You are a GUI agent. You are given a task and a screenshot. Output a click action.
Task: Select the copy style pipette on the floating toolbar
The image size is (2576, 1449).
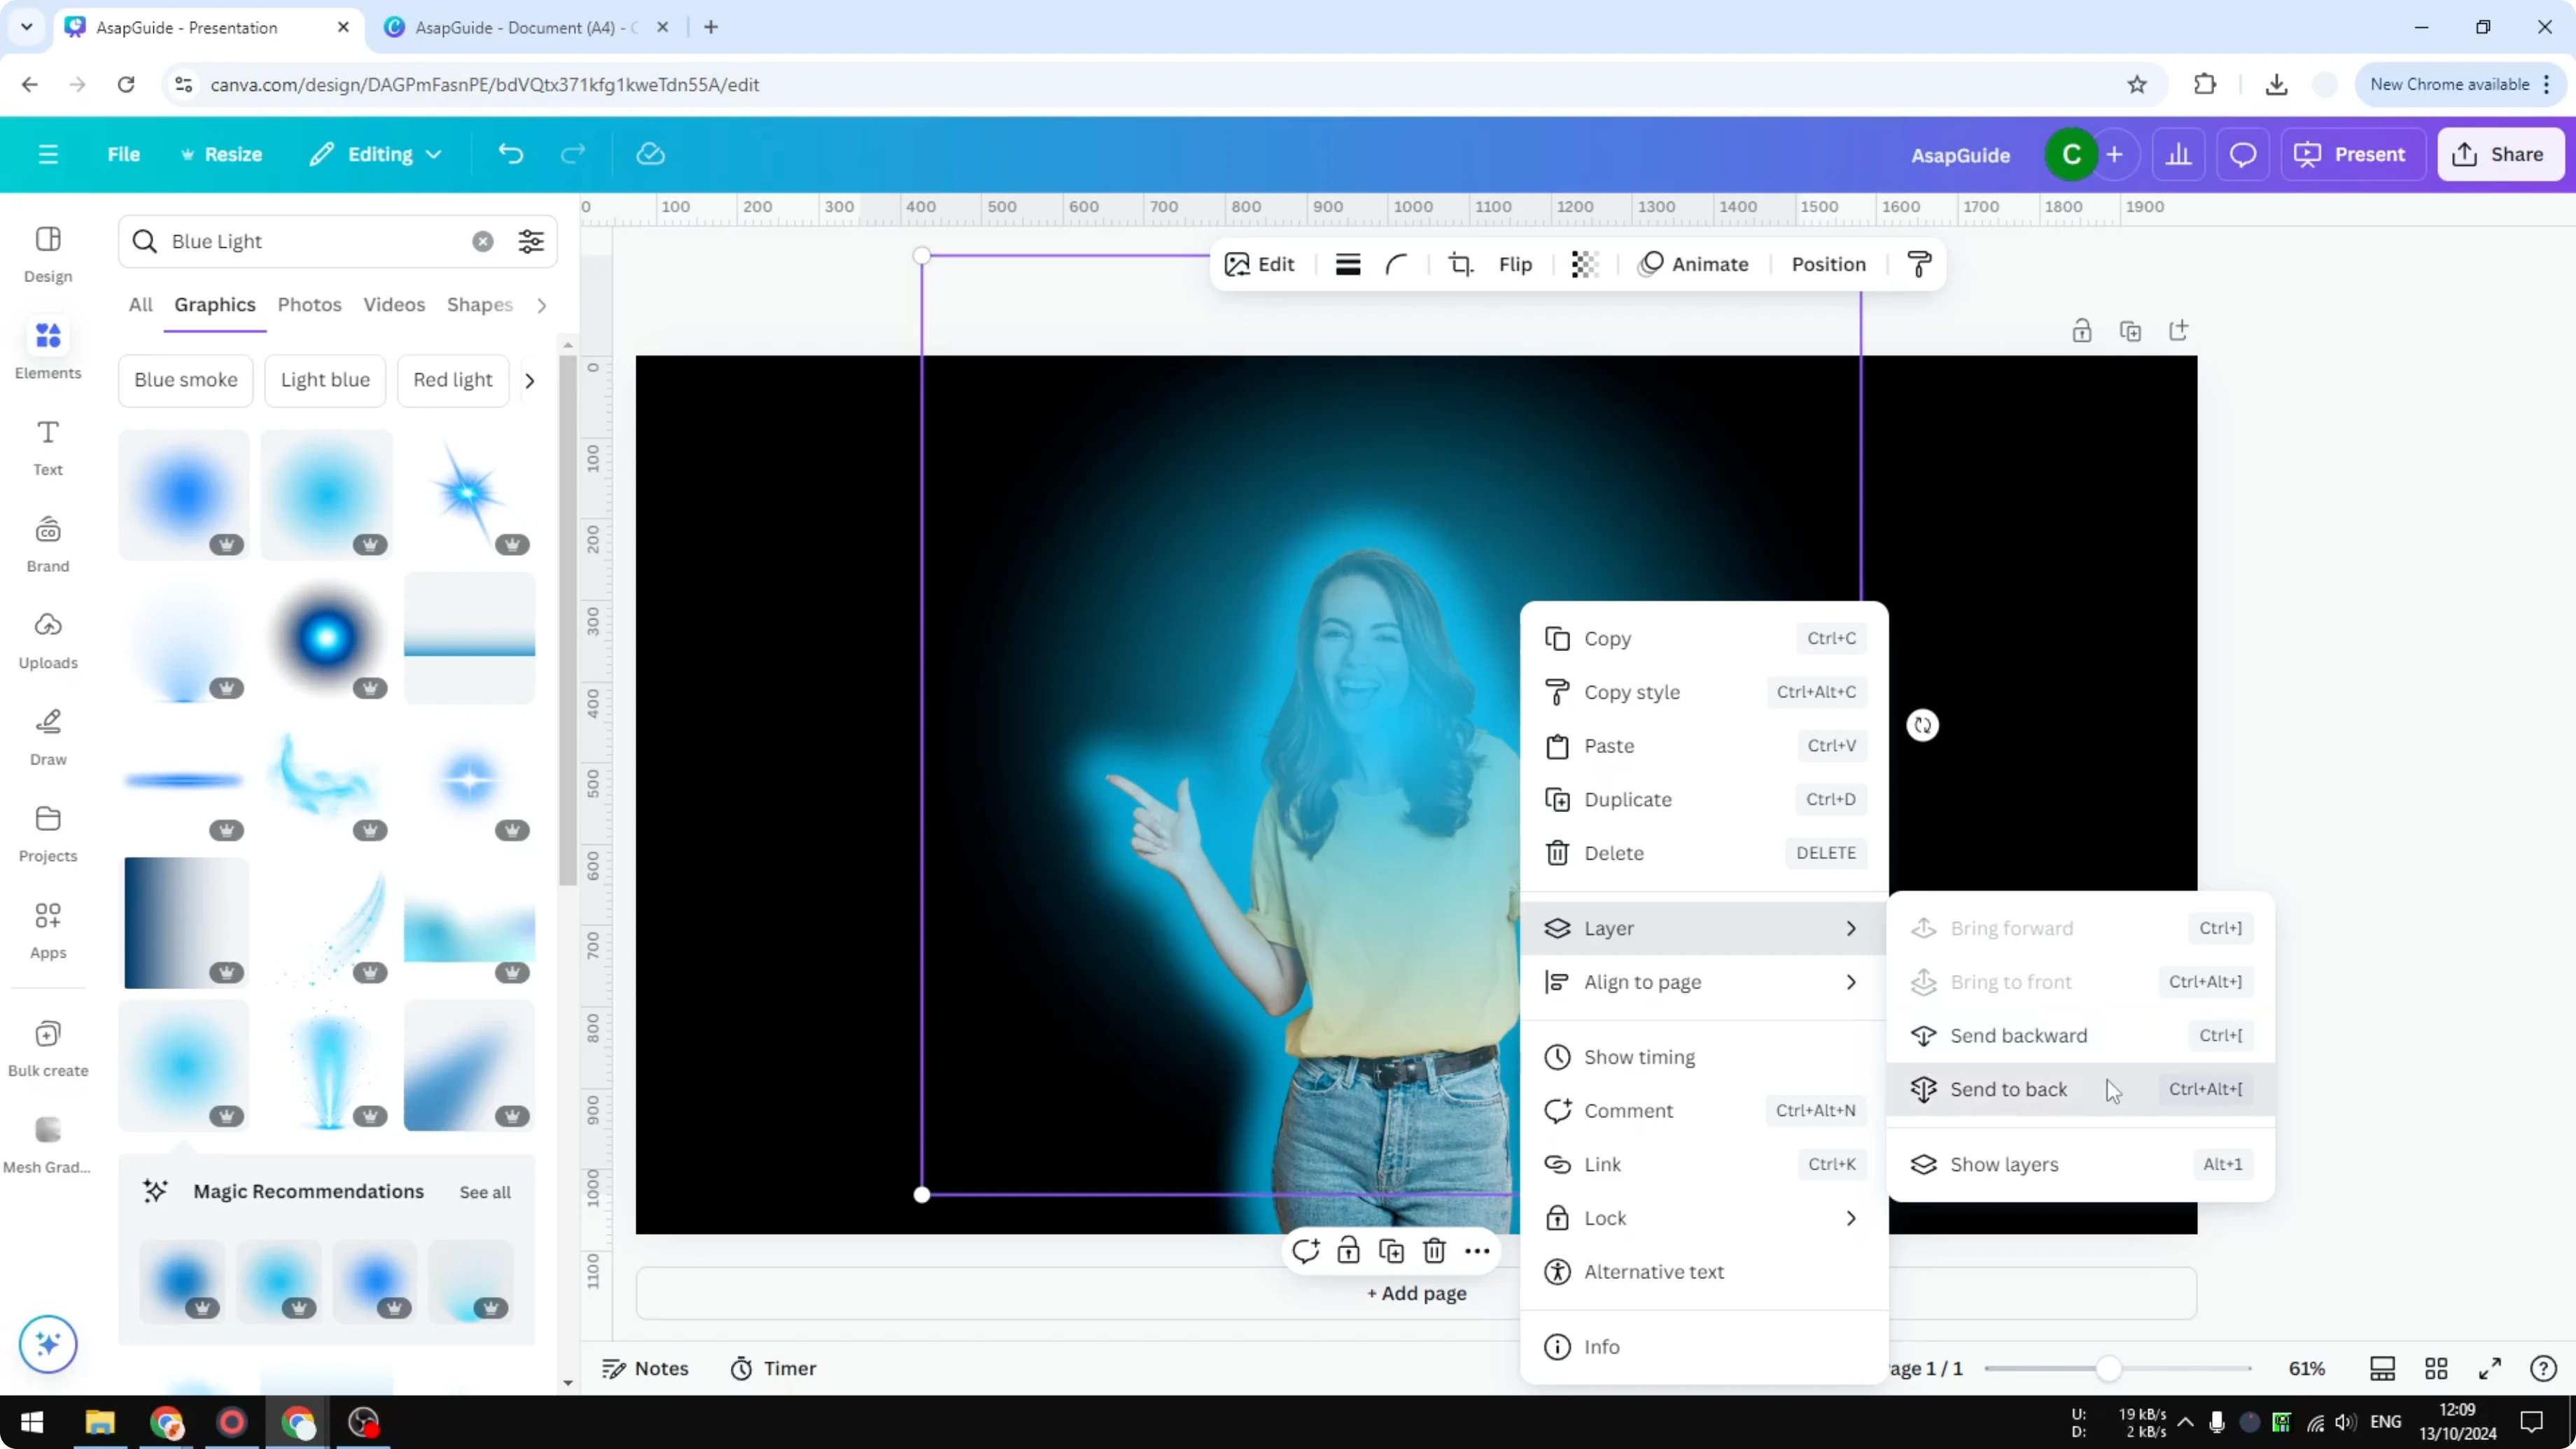click(x=1920, y=263)
